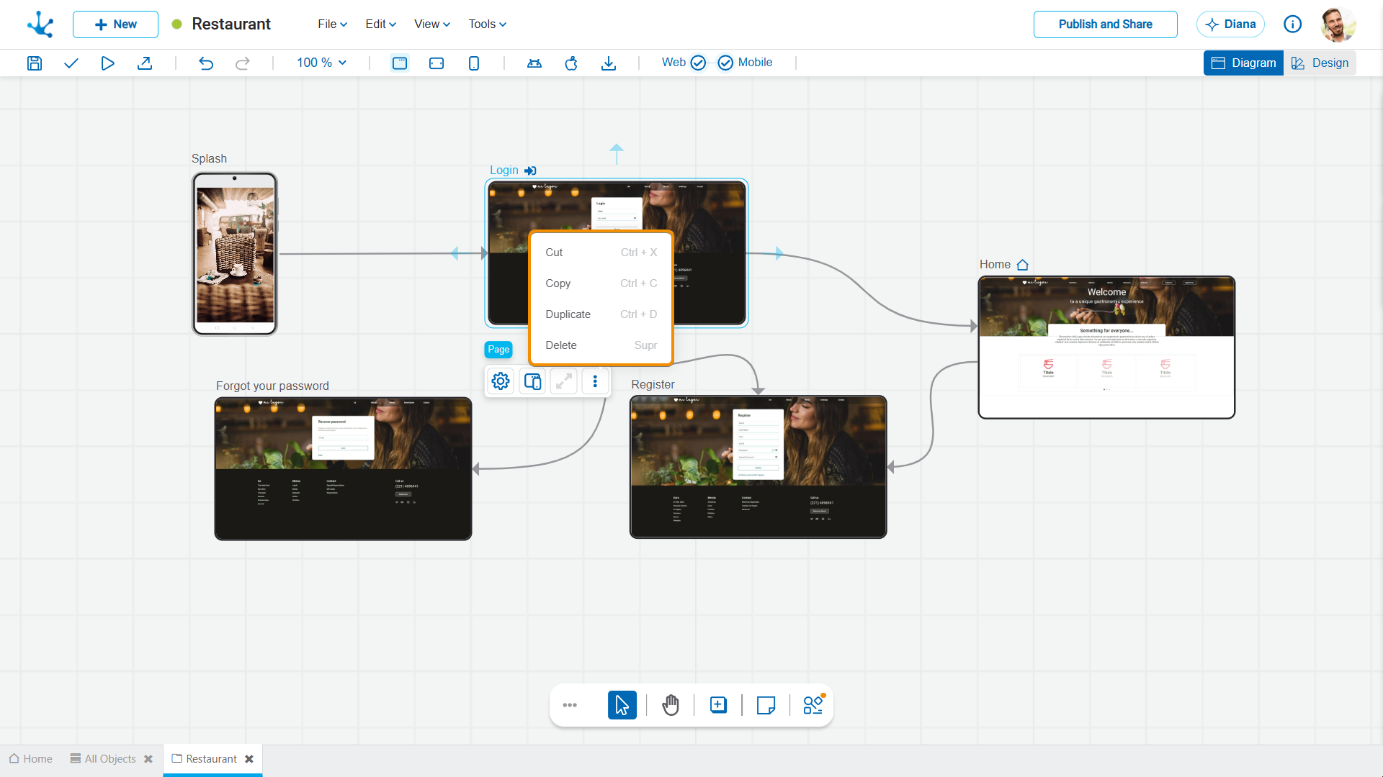The image size is (1383, 777).
Task: Click the Save icon in toolbar
Action: click(x=35, y=63)
